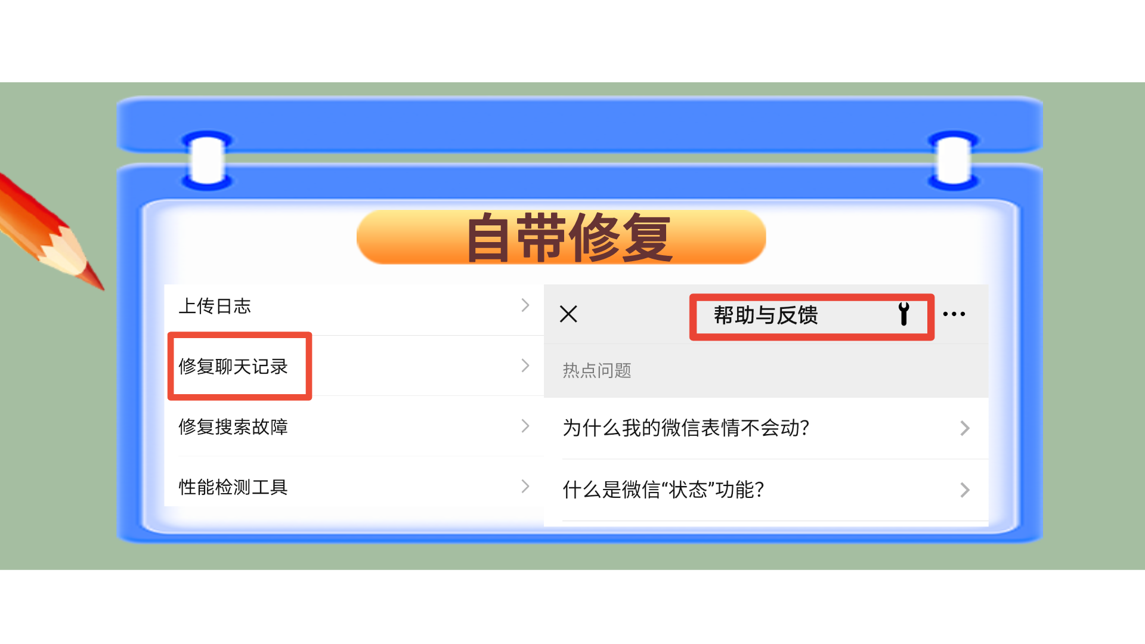
Task: Click the more options ··· icon
Action: pos(954,313)
